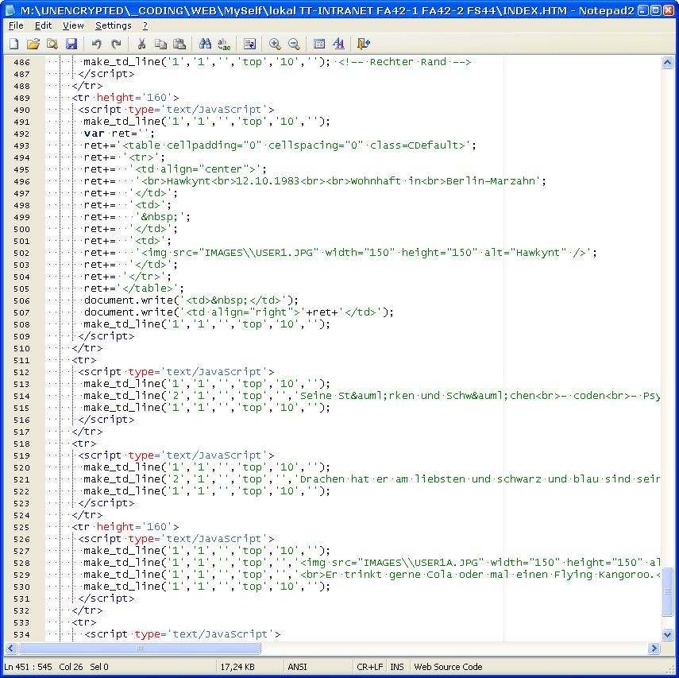Click the Exit door icon
Viewport: 679px width, 678px height.
click(x=363, y=44)
